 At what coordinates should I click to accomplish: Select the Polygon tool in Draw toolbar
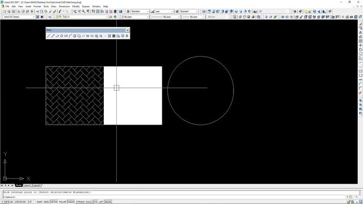[62, 36]
